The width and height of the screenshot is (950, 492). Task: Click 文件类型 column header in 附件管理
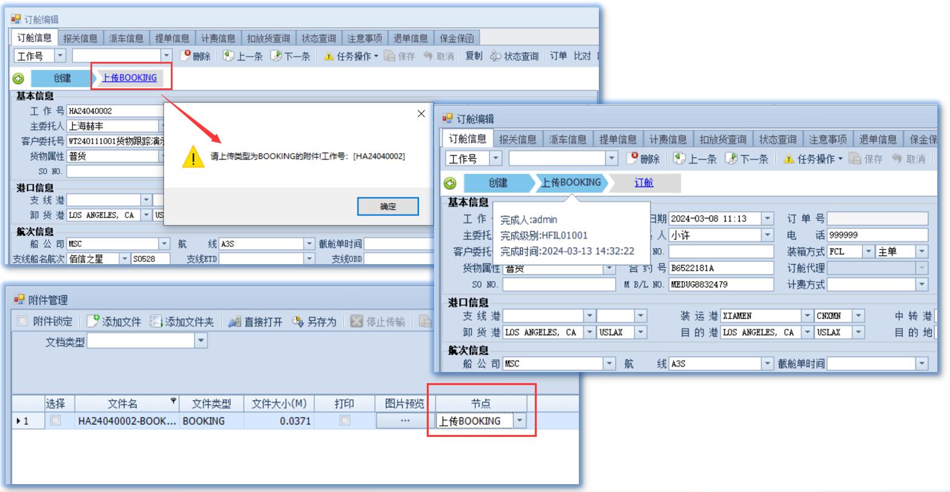(211, 404)
